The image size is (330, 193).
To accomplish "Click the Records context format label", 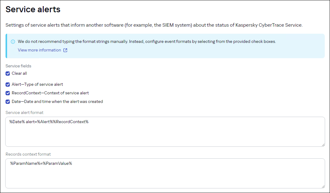I will pyautogui.click(x=28, y=154).
